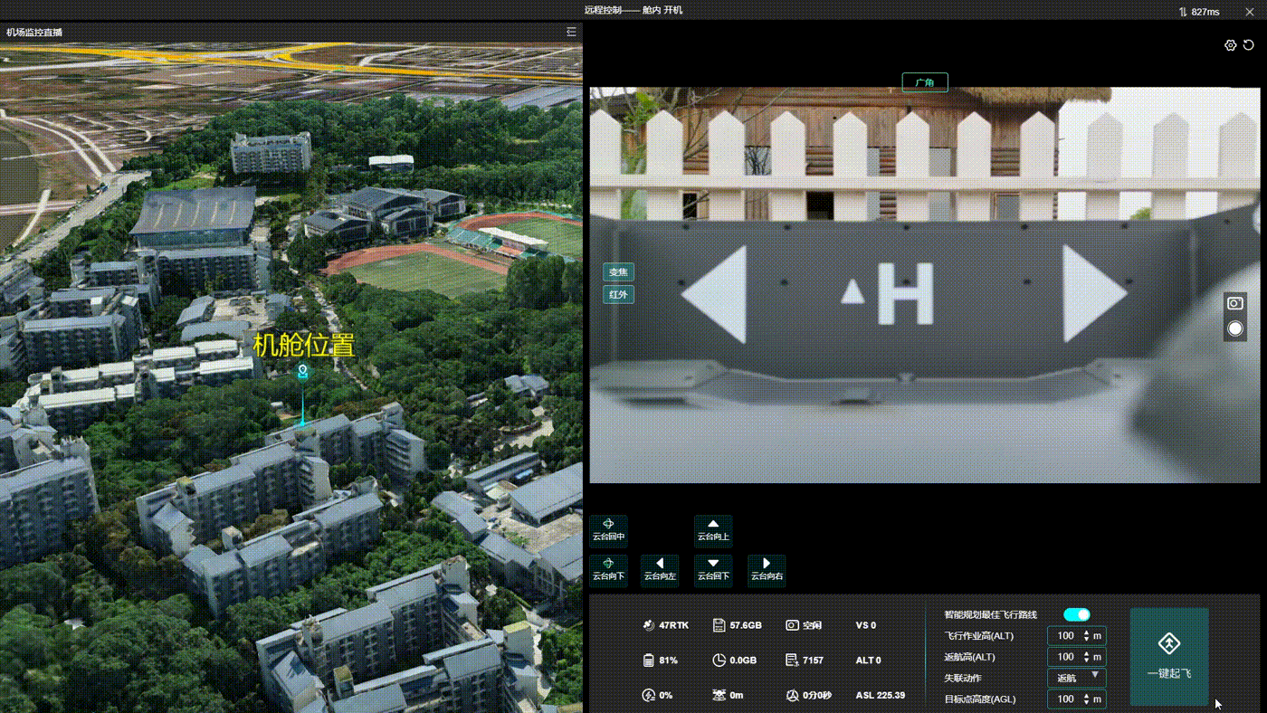Click the storage card icon beside 57.6GB
Image resolution: width=1267 pixels, height=713 pixels.
point(719,625)
